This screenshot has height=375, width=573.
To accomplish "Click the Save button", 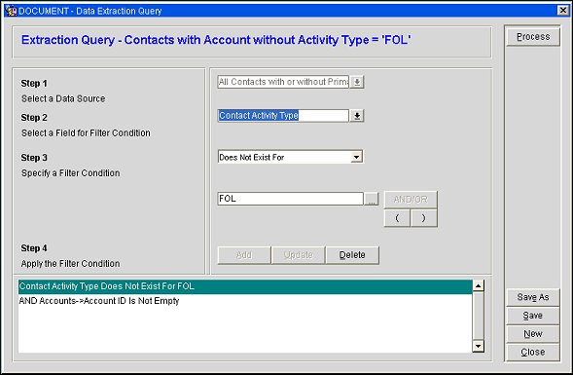I will [533, 316].
